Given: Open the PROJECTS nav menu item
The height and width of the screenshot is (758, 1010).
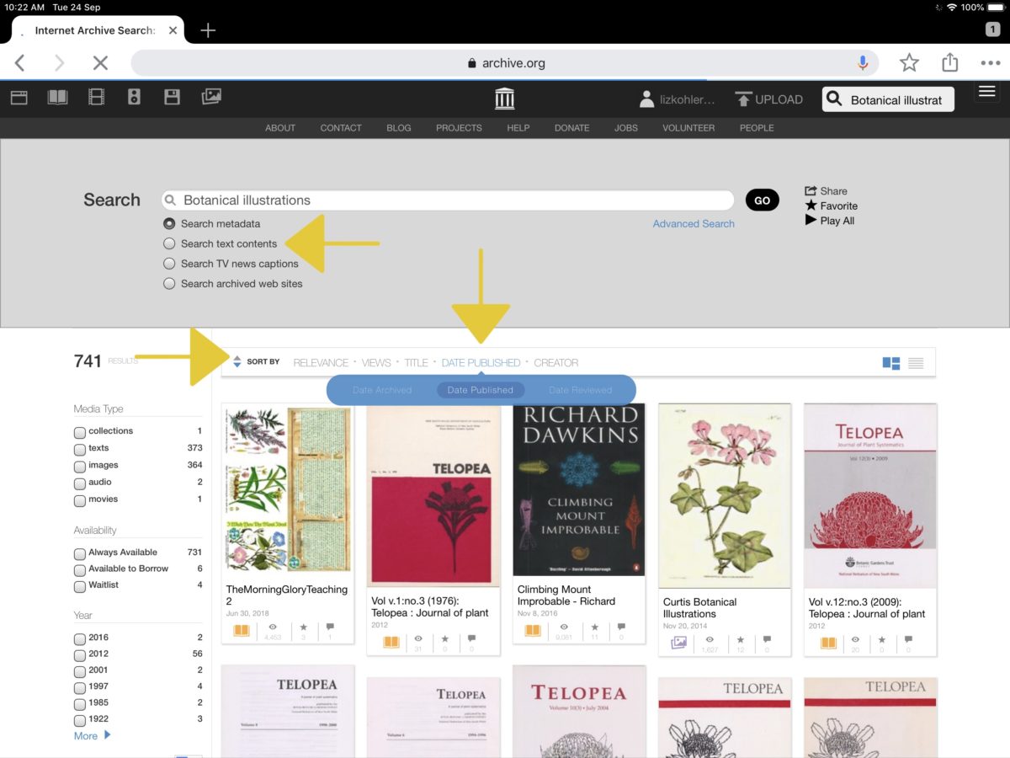Looking at the screenshot, I should [459, 128].
